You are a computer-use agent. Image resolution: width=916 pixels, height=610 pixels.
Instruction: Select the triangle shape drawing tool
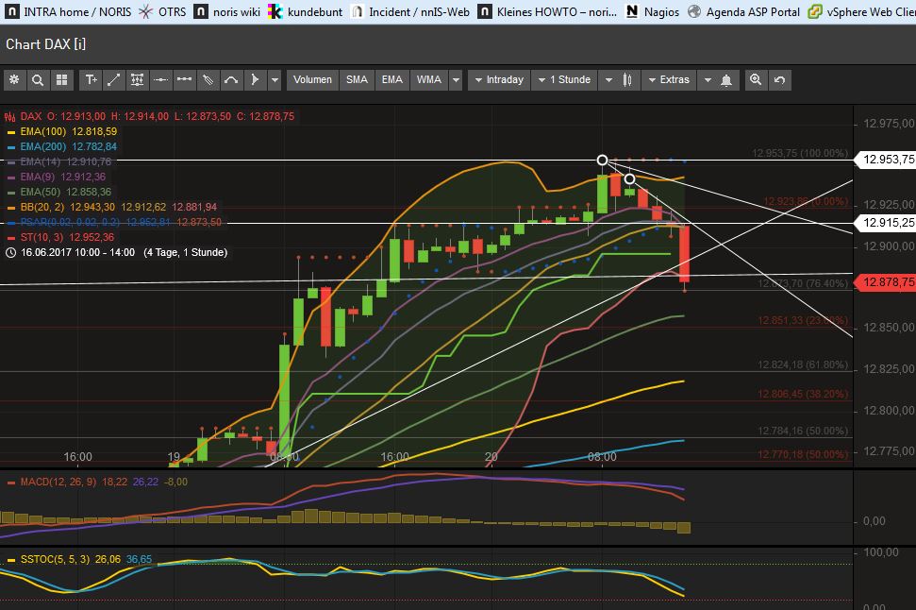tap(254, 80)
